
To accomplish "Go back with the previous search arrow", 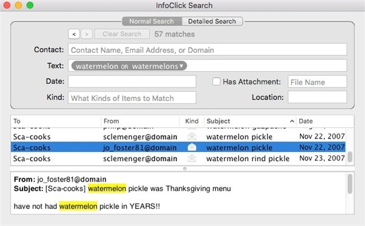I will (x=74, y=34).
